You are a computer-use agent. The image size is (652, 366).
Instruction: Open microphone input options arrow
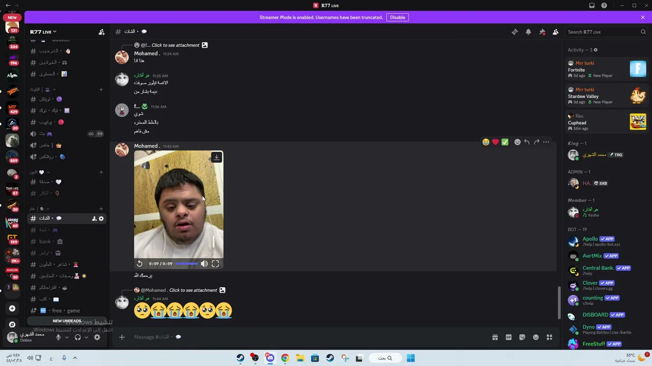(67, 338)
